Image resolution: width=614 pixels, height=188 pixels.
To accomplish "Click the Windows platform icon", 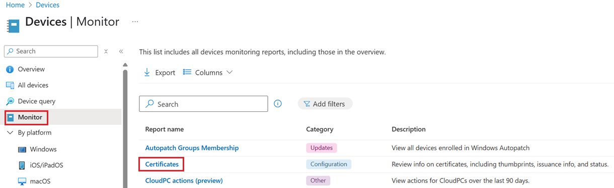I will point(22,149).
